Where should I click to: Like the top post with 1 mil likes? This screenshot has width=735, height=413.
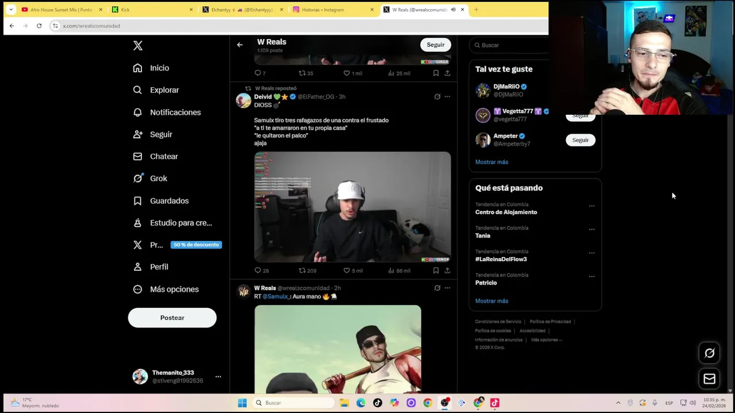point(353,73)
